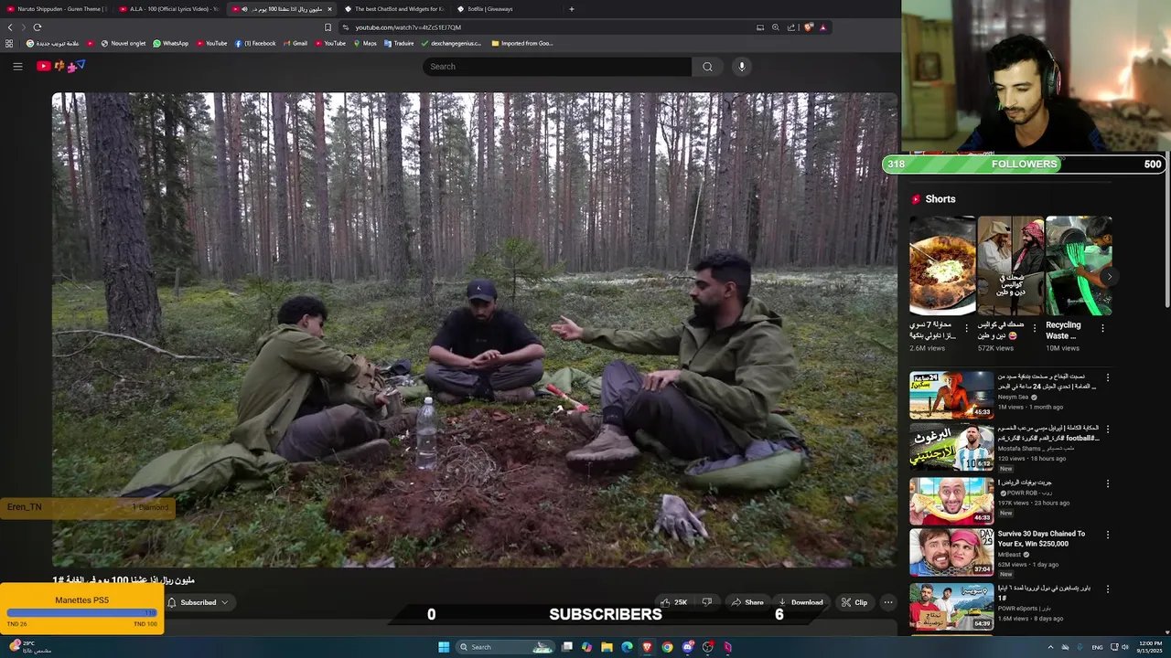The height and width of the screenshot is (658, 1171).
Task: Open Maps bookmark
Action: pyautogui.click(x=365, y=43)
